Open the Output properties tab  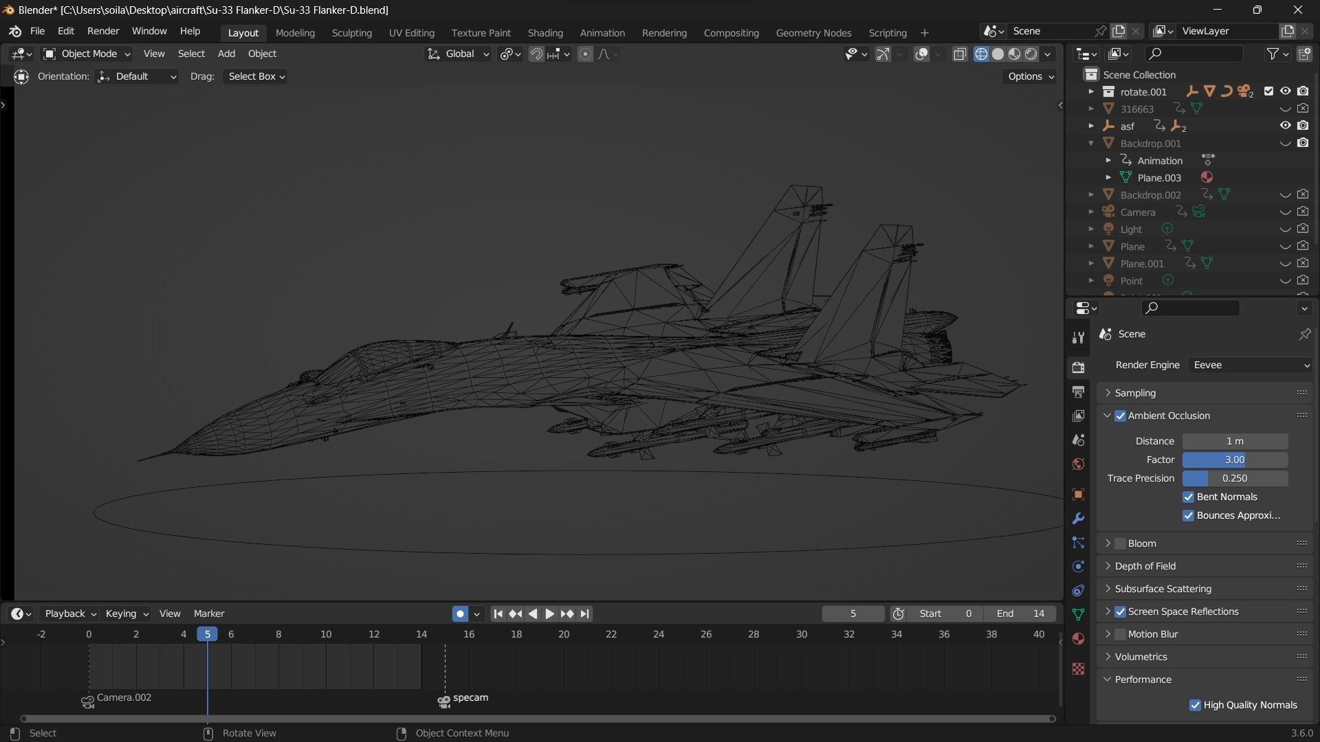[1078, 392]
